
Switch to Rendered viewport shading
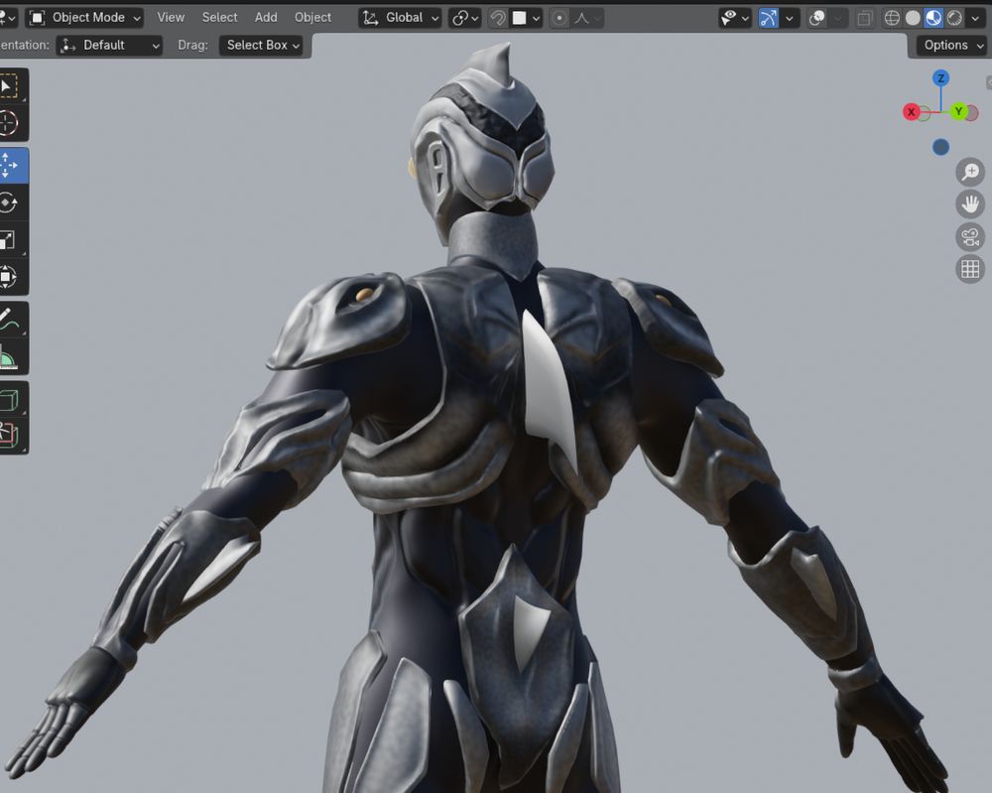tap(954, 18)
